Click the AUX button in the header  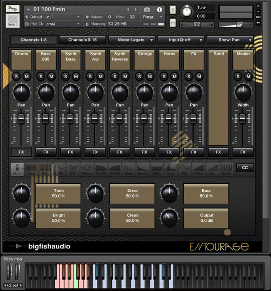[x=258, y=17]
